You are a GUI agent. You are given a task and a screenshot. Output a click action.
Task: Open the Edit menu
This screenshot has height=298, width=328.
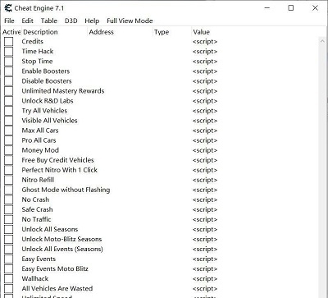click(x=27, y=21)
